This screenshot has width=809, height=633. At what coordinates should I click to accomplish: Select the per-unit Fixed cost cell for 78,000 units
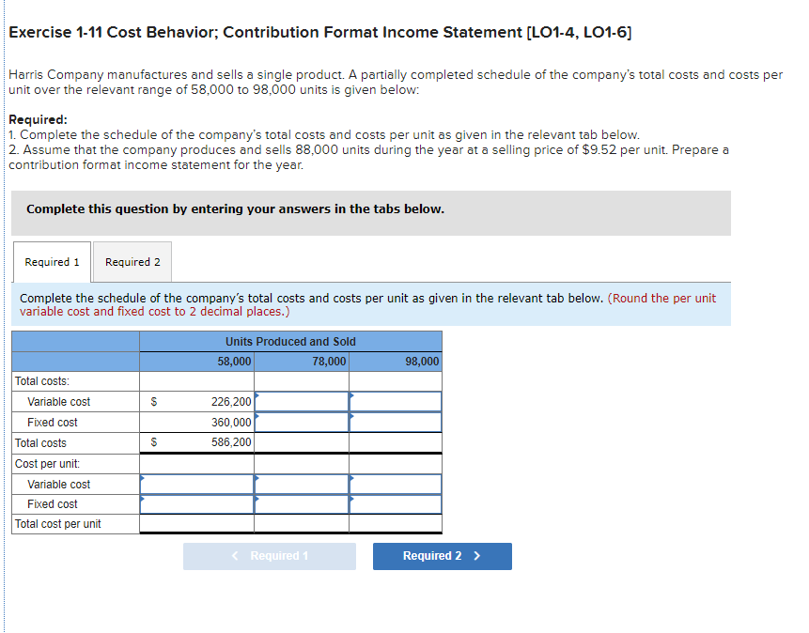[302, 504]
